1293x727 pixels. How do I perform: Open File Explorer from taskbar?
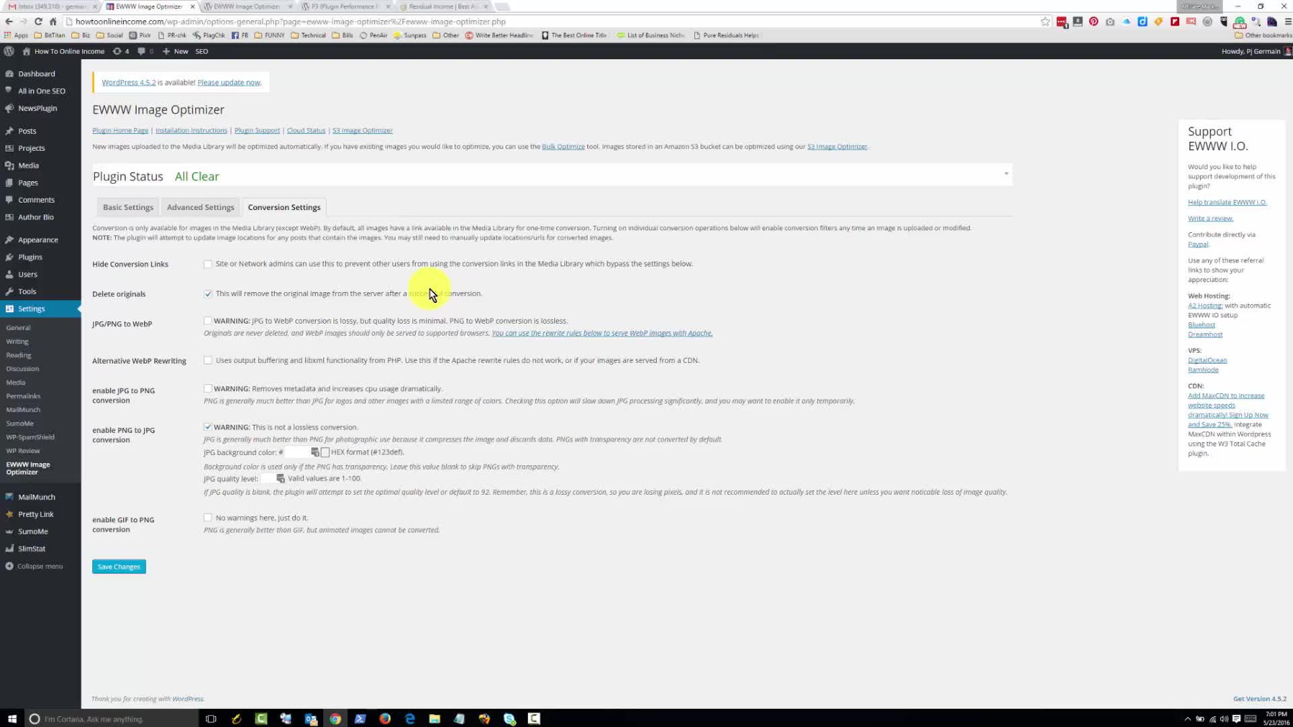pyautogui.click(x=434, y=718)
